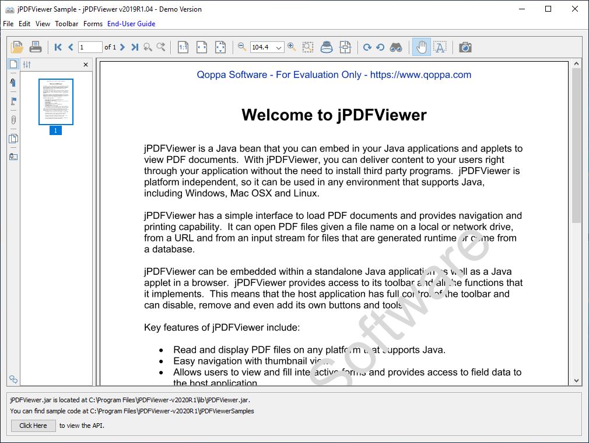Image resolution: width=589 pixels, height=443 pixels.
Task: Click the scroll down arrow
Action: [576, 381]
